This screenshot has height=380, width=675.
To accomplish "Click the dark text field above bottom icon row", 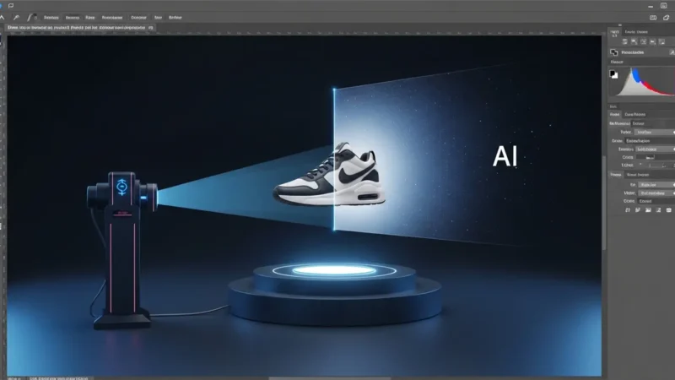I will pyautogui.click(x=656, y=201).
